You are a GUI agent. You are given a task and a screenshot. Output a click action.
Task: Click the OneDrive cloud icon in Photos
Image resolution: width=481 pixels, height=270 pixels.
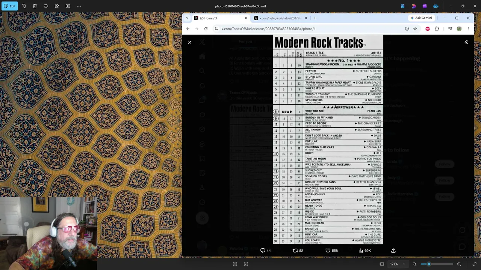coord(436,6)
